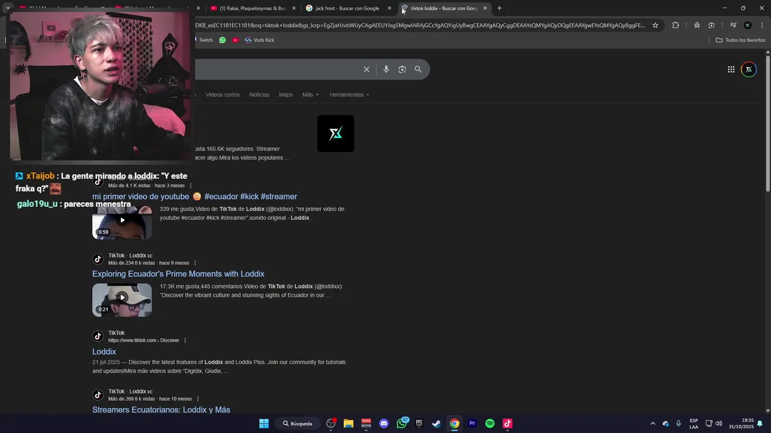Open the notification bell in tray
The width and height of the screenshot is (771, 433).
[x=760, y=423]
